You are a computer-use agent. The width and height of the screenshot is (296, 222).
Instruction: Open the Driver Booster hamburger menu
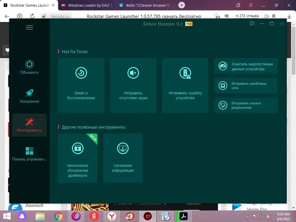click(29, 27)
